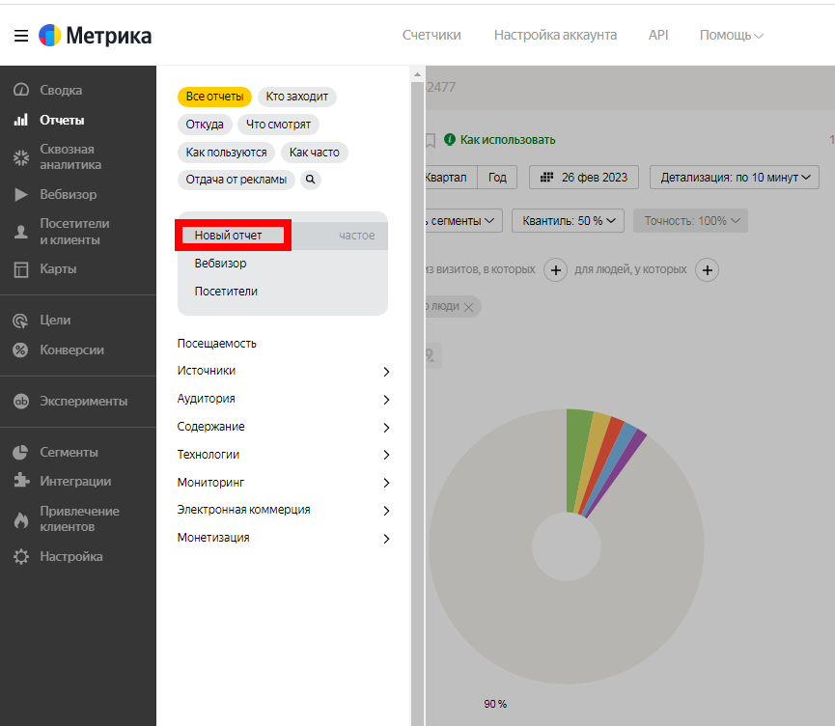The width and height of the screenshot is (835, 726).
Task: Click the Отчеты bar chart icon
Action: tap(21, 120)
